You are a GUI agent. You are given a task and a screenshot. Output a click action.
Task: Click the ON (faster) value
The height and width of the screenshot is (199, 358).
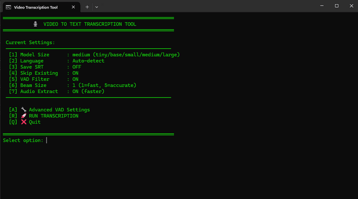88,92
